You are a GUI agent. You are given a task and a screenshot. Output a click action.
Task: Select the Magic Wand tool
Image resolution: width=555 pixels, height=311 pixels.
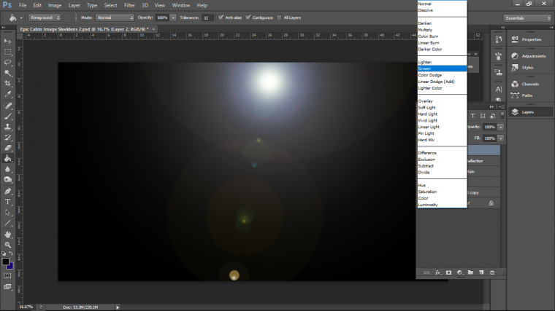(x=8, y=73)
